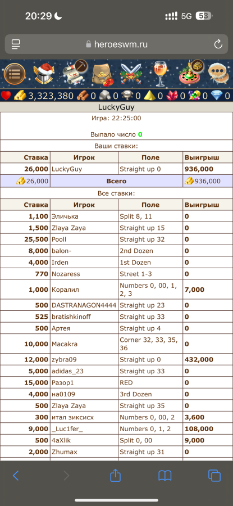The image size is (233, 506).
Task: Open the backpack inventory icon
Action: click(103, 74)
